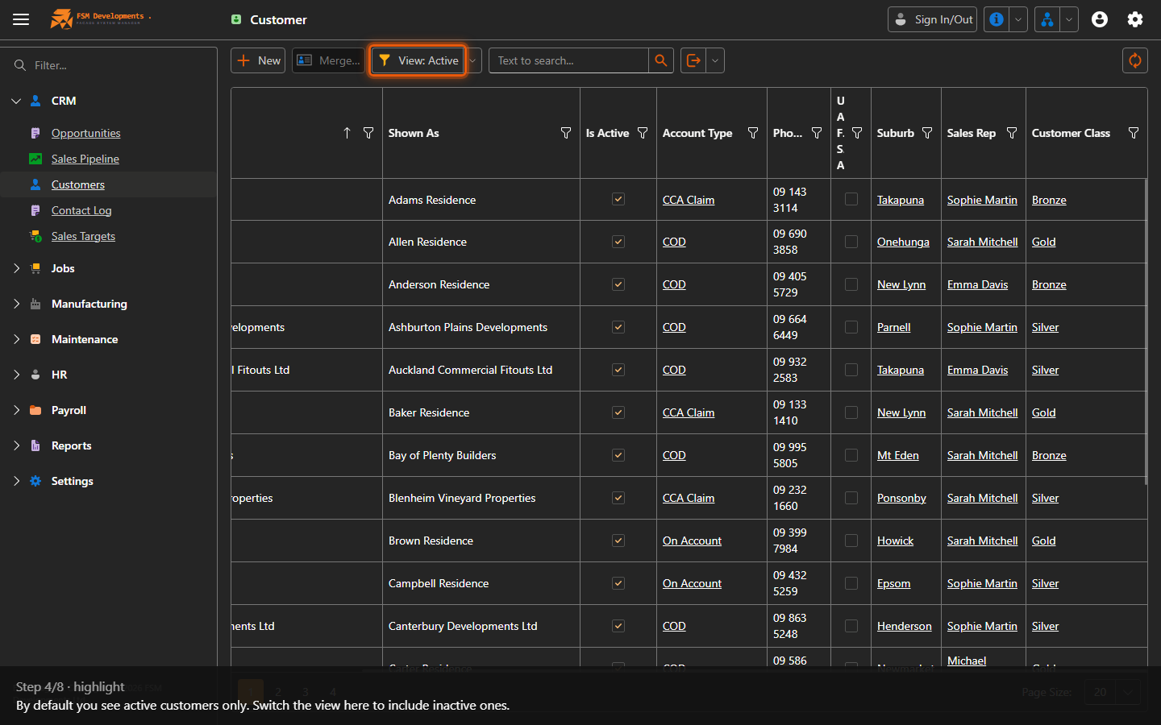Open the Emma Davis link for Anderson Residence
Screen dimensions: 1161x725
pos(977,284)
